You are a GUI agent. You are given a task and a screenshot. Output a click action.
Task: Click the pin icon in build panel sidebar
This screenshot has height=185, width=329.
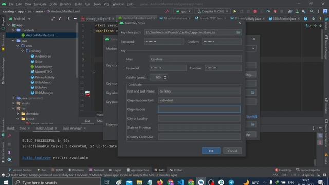[9, 152]
